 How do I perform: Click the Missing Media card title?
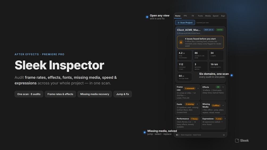(x=206, y=105)
